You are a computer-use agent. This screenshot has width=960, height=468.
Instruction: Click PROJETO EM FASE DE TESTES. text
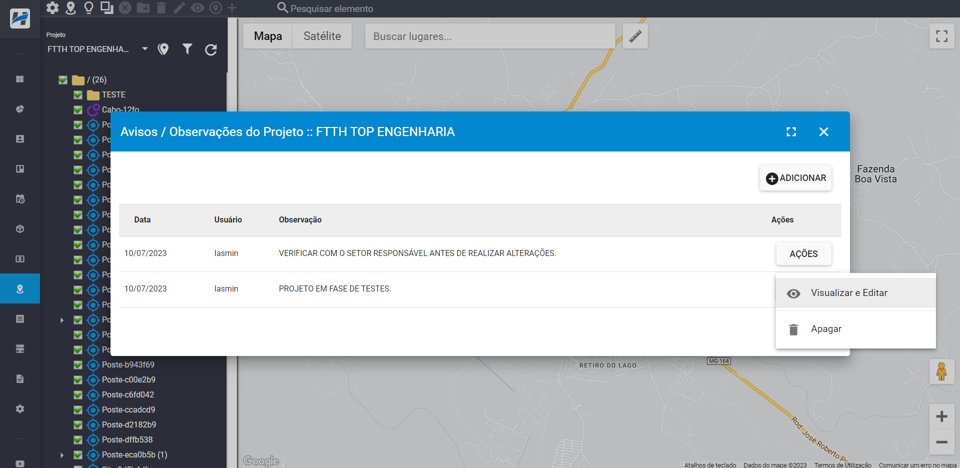click(x=335, y=288)
